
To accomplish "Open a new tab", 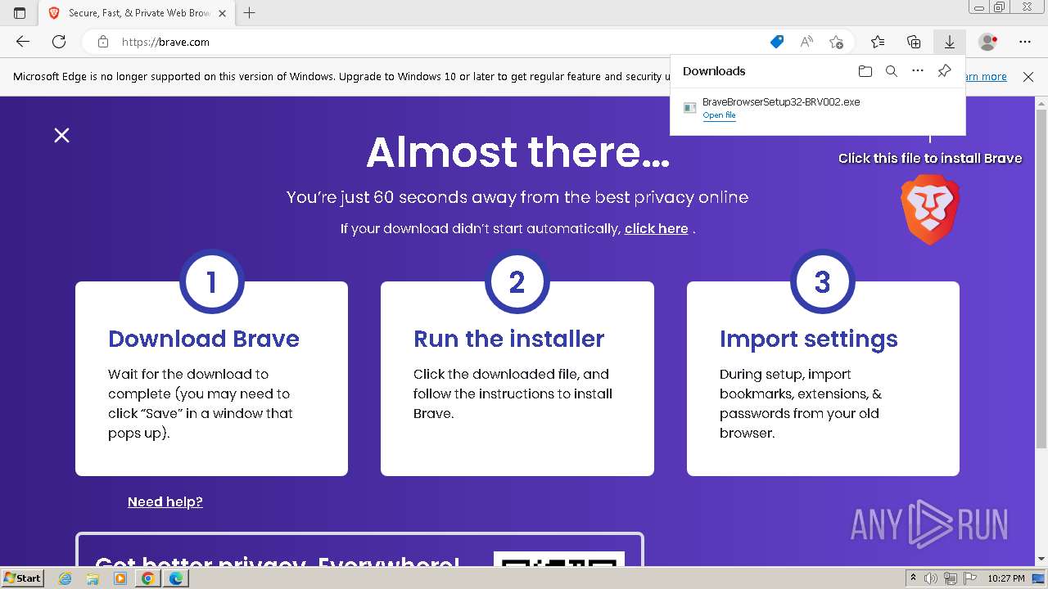I will click(x=250, y=13).
